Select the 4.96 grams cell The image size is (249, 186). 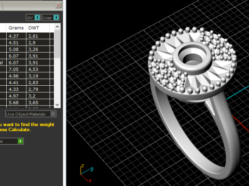pyautogui.click(x=16, y=76)
